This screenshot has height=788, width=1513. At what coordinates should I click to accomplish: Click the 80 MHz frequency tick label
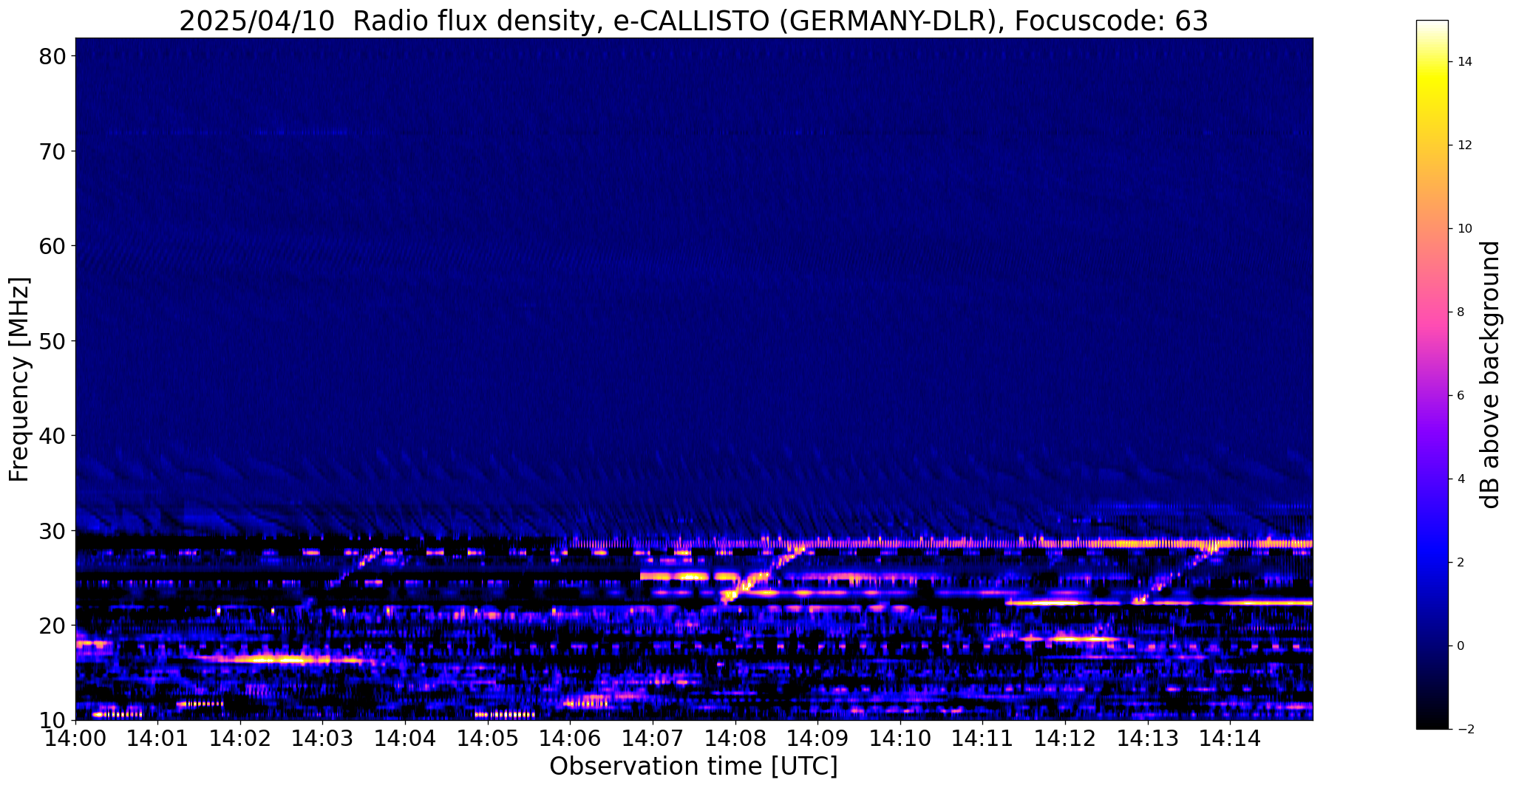click(x=52, y=56)
